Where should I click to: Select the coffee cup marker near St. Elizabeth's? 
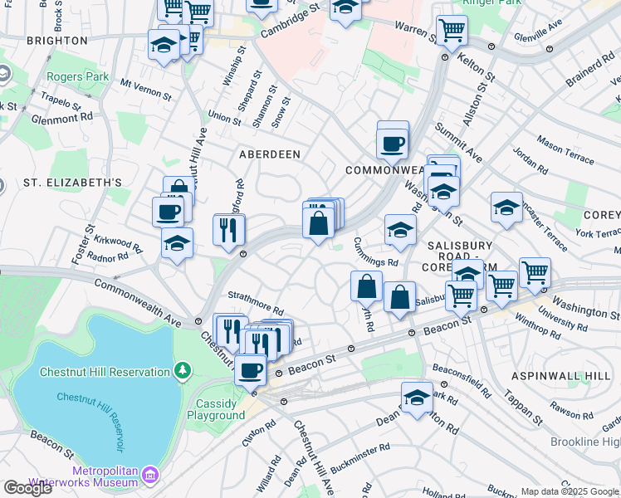click(168, 214)
